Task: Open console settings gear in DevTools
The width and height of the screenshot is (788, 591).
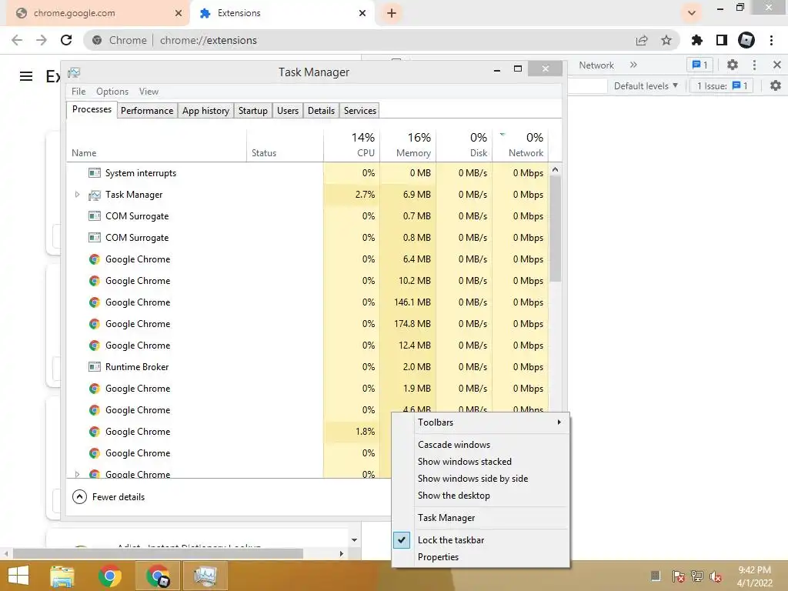Action: [x=776, y=86]
